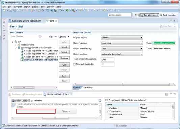Open the Navigate menu

point(18,7)
